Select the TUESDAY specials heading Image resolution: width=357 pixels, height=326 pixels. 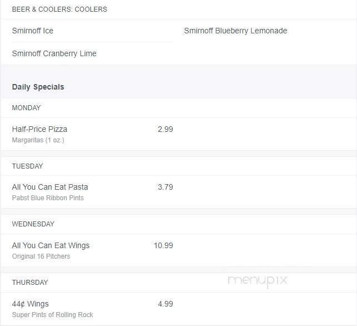(27, 166)
